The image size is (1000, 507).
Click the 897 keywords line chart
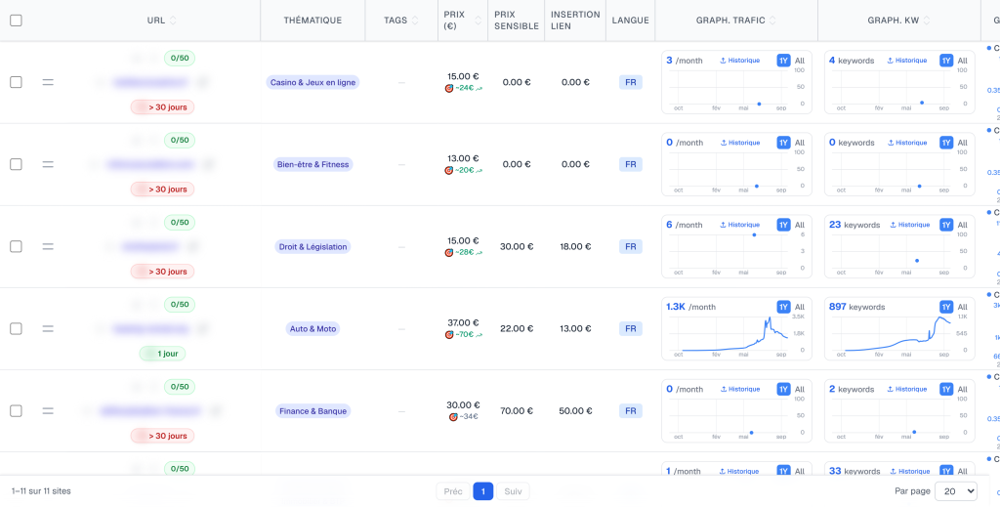(896, 334)
